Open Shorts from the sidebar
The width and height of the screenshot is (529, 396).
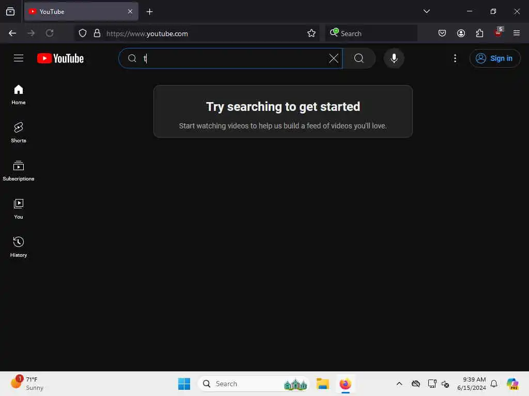click(19, 133)
